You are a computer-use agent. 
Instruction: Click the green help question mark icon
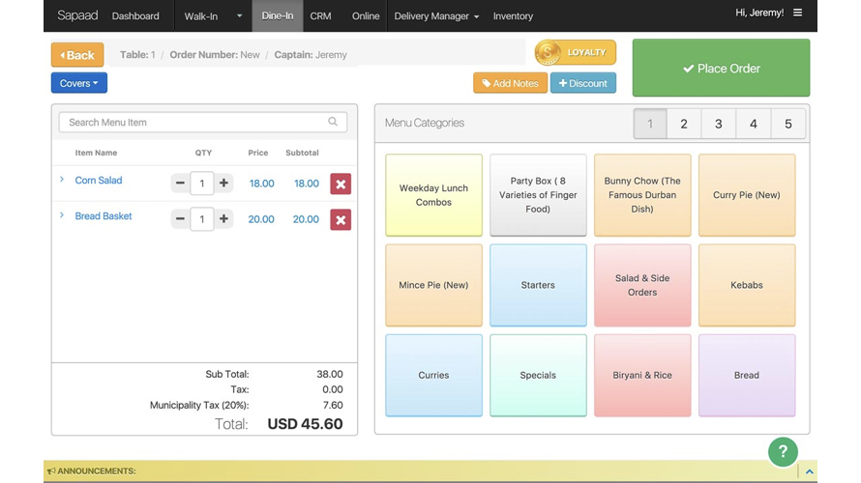[783, 451]
